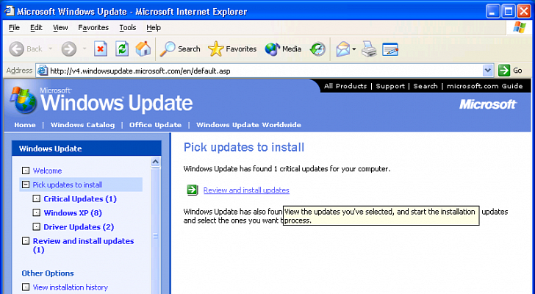Click the History toolbar icon
Screen dimensions: 535x294
[x=317, y=49]
